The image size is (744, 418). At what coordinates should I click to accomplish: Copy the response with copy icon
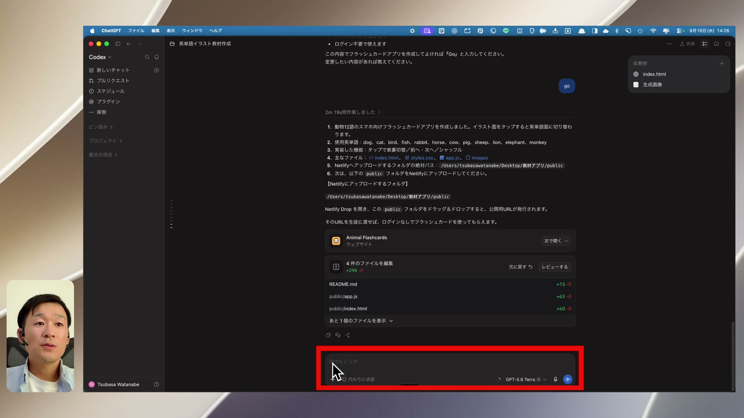click(328, 335)
